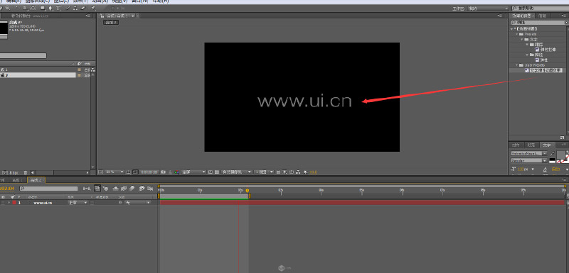Open grid and guide options icon
The height and width of the screenshot is (273, 569).
coord(129,172)
